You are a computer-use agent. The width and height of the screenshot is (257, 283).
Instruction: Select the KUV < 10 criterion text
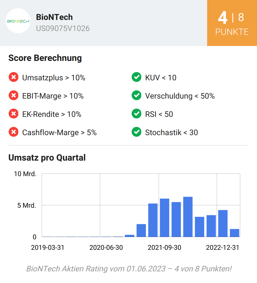[x=161, y=78]
